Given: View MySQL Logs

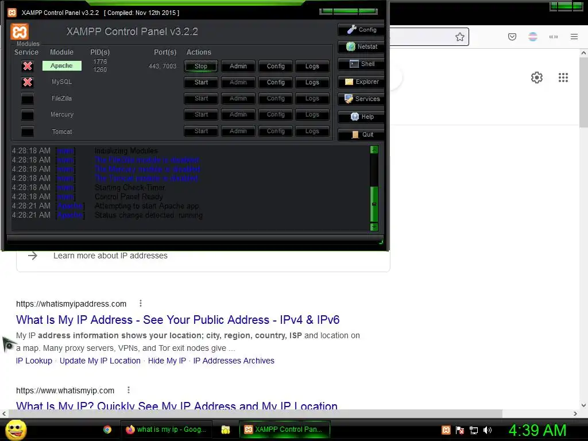Looking at the screenshot, I should pyautogui.click(x=312, y=82).
